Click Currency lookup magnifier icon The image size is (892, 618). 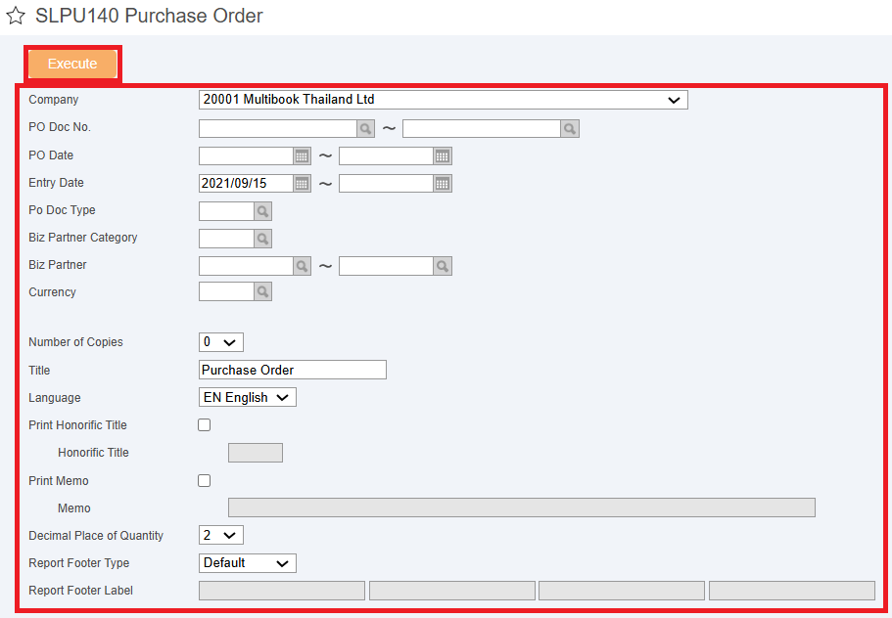tap(262, 292)
